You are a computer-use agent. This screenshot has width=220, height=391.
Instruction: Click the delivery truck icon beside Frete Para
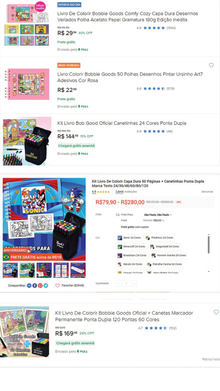coord(118,215)
